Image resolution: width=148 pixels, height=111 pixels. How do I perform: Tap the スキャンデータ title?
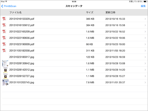click(74, 6)
